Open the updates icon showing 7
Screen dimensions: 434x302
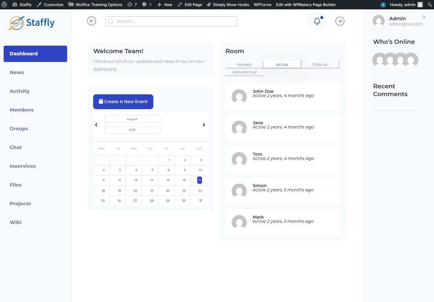click(x=132, y=5)
